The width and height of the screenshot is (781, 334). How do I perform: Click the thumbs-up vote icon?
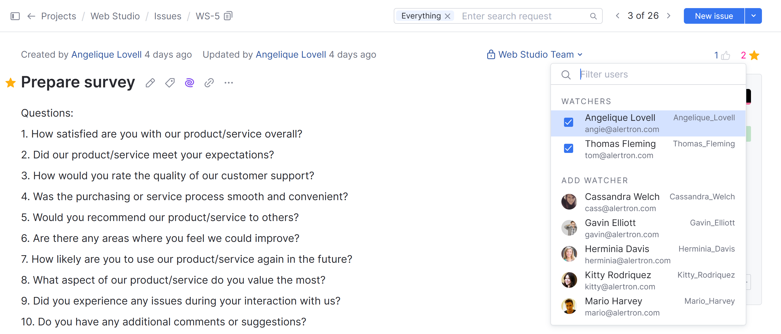pos(726,56)
